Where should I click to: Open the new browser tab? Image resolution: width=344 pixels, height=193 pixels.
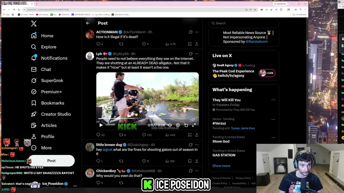pyautogui.click(x=37, y=4)
